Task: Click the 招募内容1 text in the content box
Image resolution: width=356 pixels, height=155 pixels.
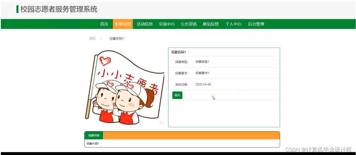Action: click(93, 144)
